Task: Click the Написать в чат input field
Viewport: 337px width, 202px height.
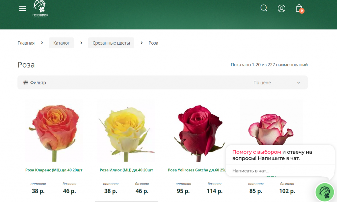Action: click(x=280, y=171)
